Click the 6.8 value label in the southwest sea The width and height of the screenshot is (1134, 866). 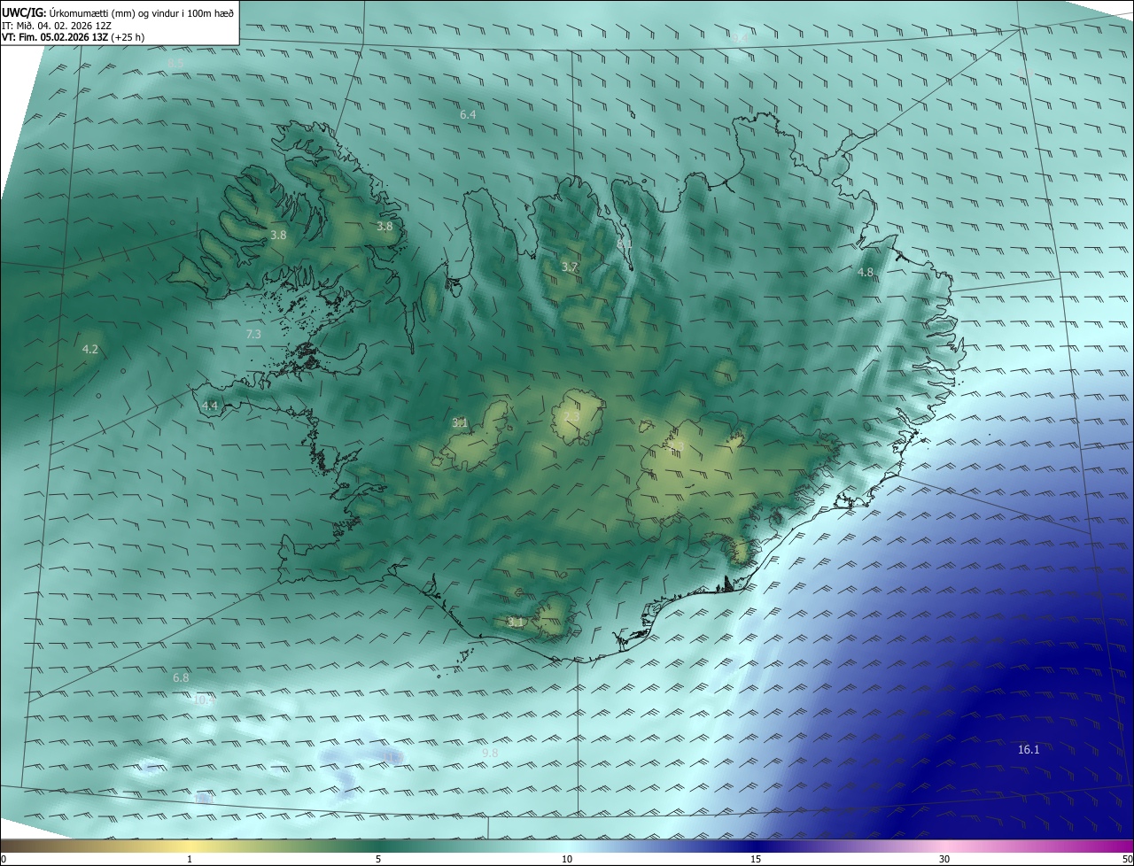coord(181,678)
